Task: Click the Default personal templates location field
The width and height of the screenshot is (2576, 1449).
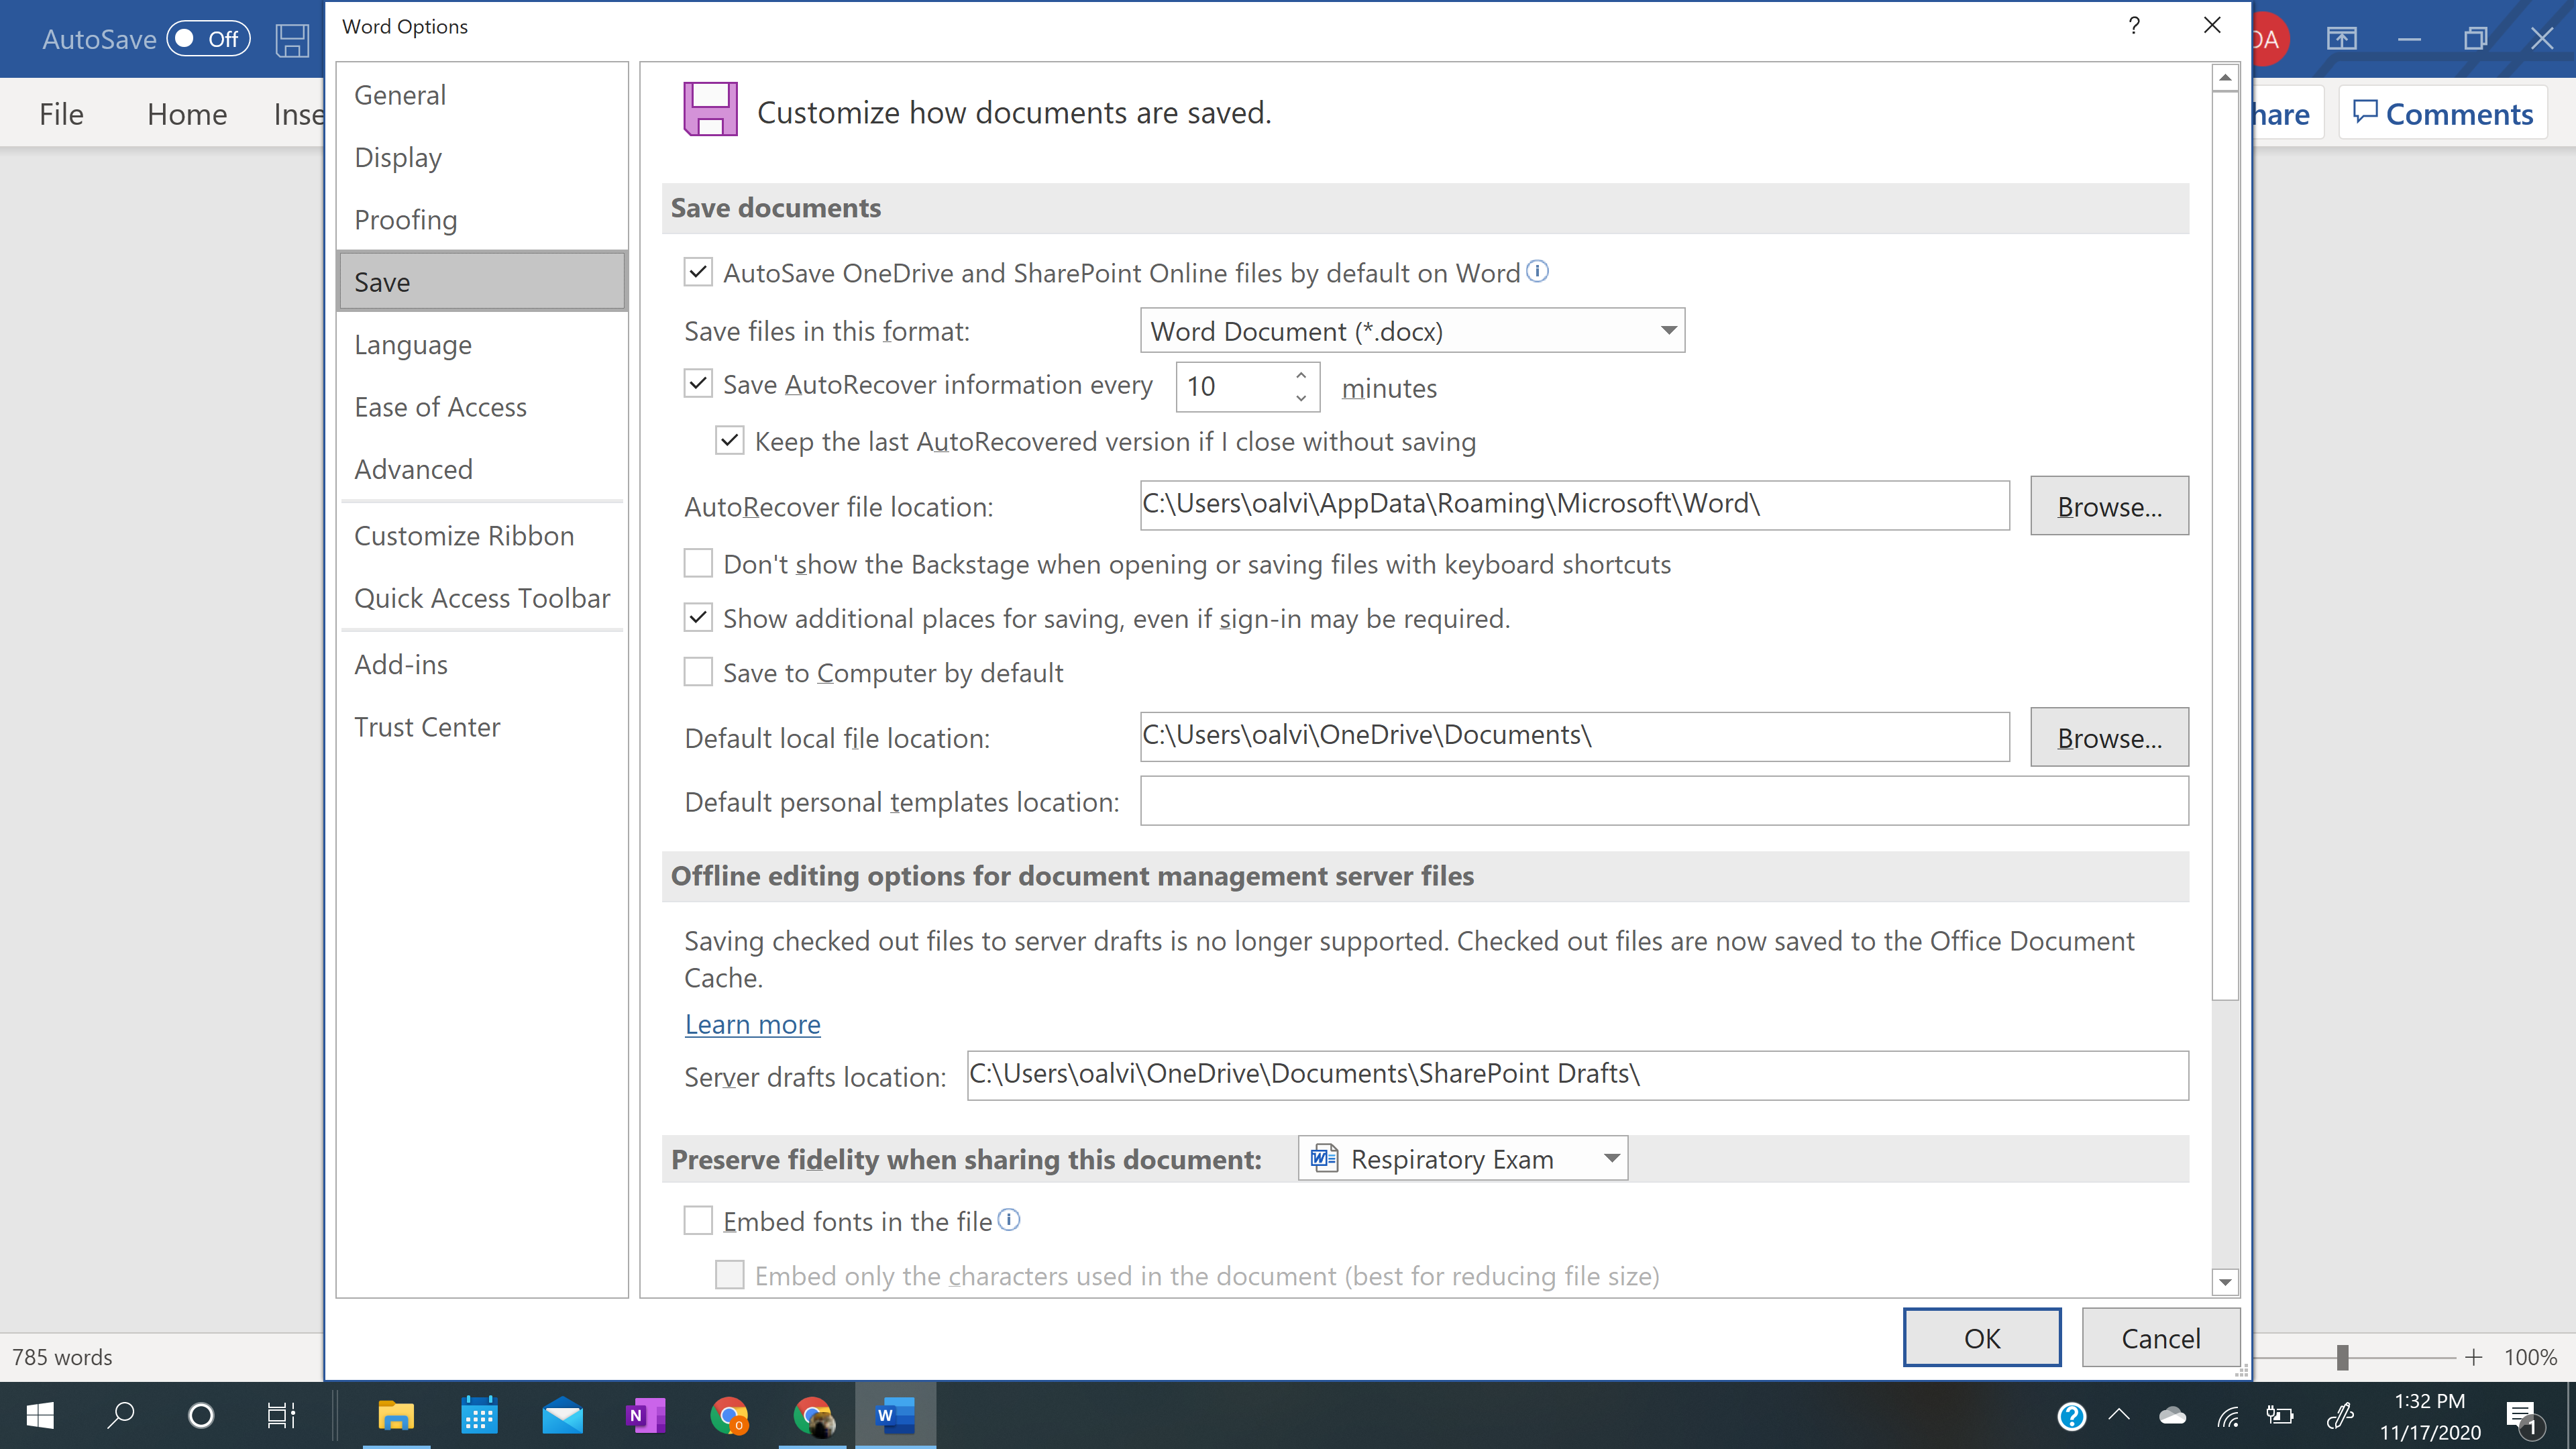Action: point(1663,801)
